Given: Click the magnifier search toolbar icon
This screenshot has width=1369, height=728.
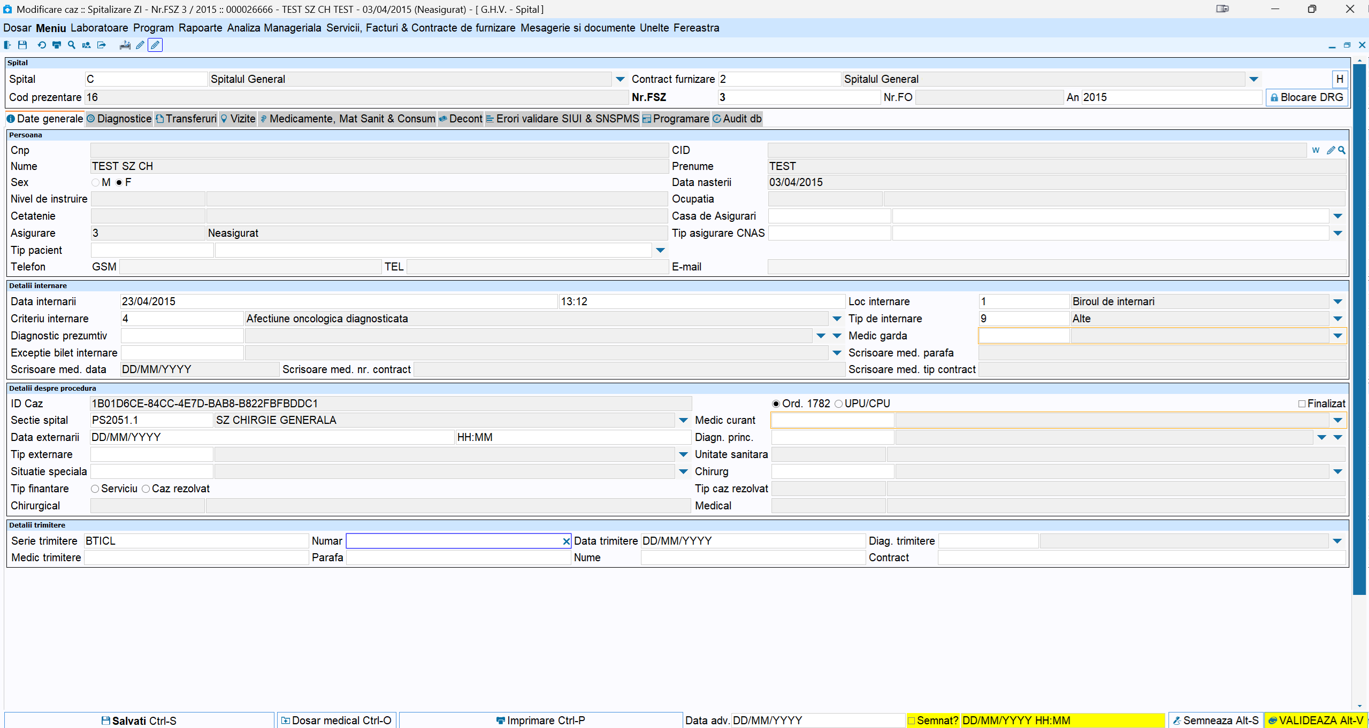Looking at the screenshot, I should (72, 45).
